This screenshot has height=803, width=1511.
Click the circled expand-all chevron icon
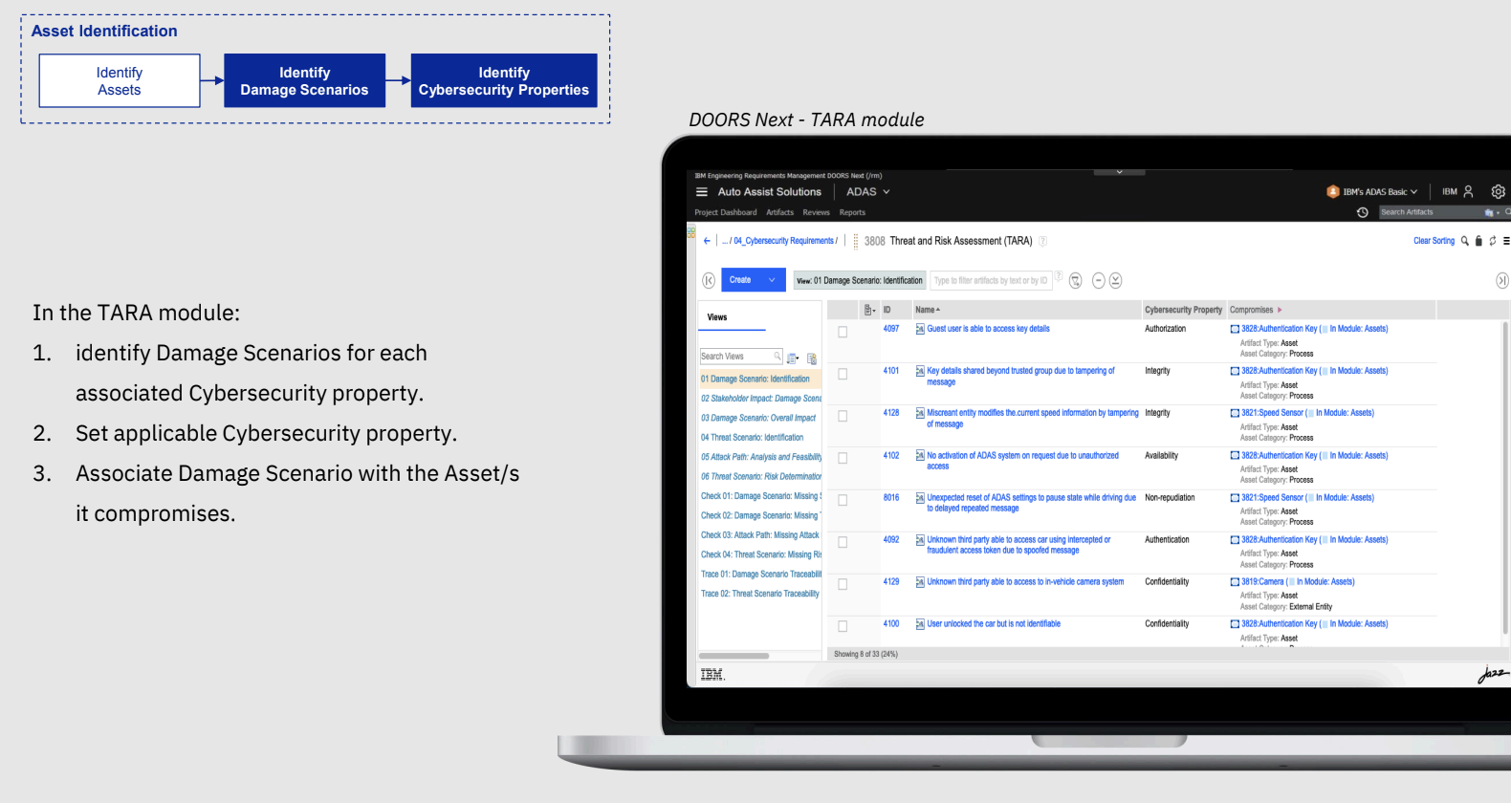pyautogui.click(x=1115, y=280)
